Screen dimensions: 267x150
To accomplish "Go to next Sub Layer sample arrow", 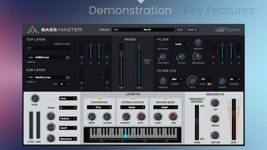I will pos(32,77).
